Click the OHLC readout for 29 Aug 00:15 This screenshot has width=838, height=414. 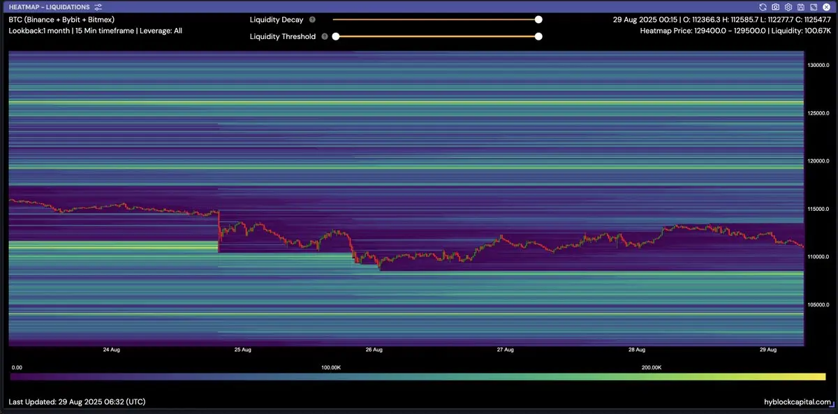pyautogui.click(x=722, y=20)
